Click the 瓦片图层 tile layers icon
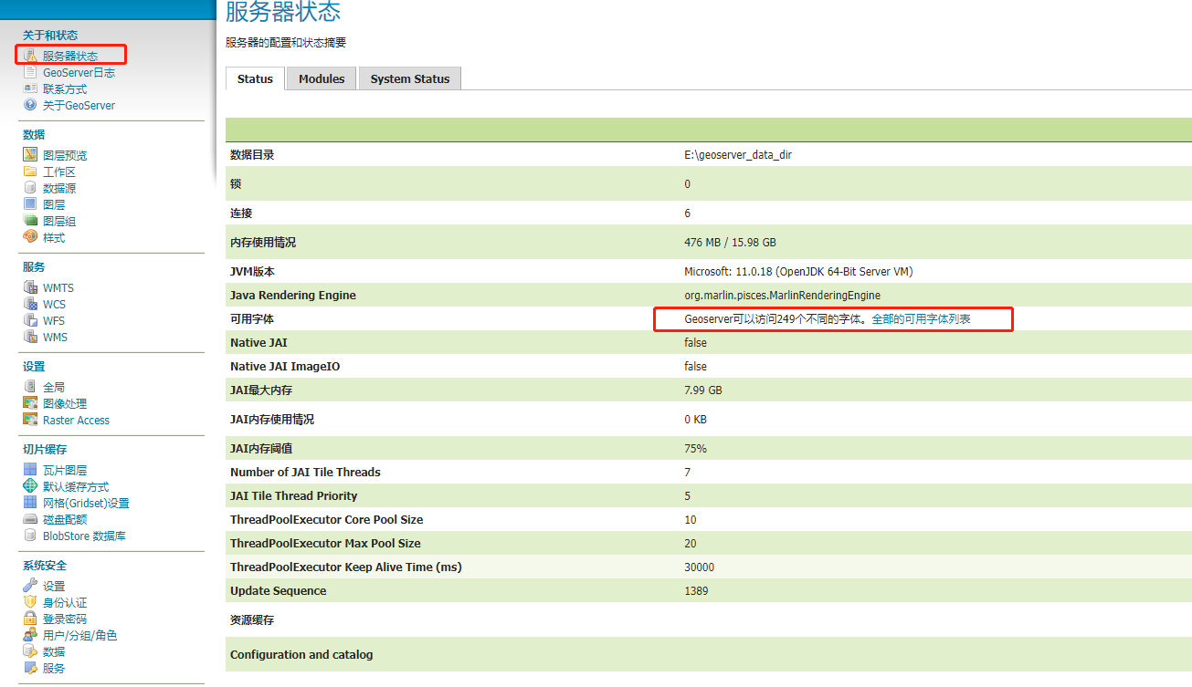 30,470
